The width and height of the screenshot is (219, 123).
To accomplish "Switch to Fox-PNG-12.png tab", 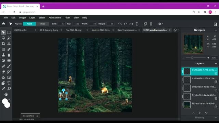I will [x=74, y=30].
